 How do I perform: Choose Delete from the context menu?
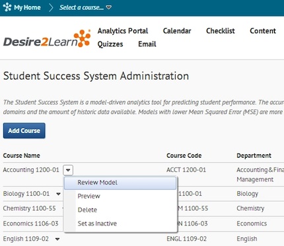pyautogui.click(x=87, y=210)
